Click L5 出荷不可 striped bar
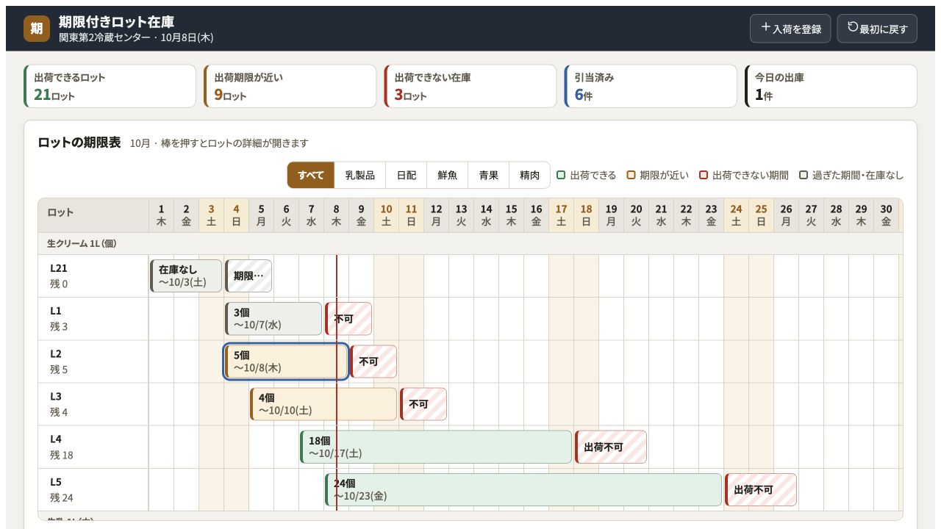 (761, 490)
